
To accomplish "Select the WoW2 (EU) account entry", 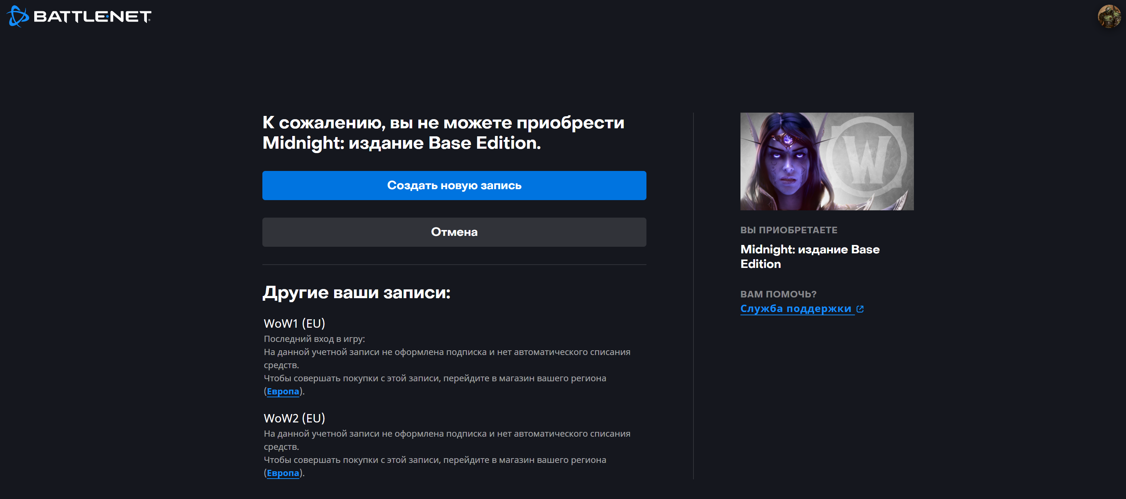I will (x=294, y=418).
